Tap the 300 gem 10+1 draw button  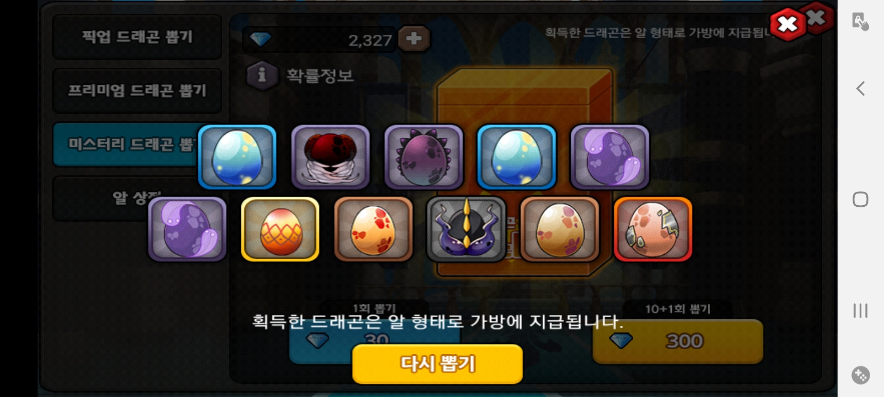tap(678, 341)
